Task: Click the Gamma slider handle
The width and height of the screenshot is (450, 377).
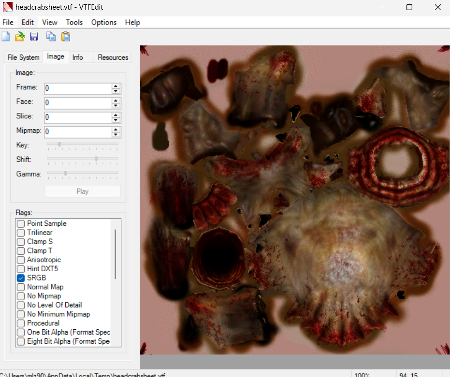Action: [x=65, y=173]
